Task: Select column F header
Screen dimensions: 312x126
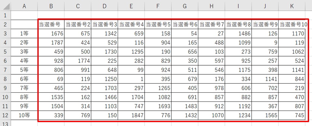Action: click(x=158, y=6)
